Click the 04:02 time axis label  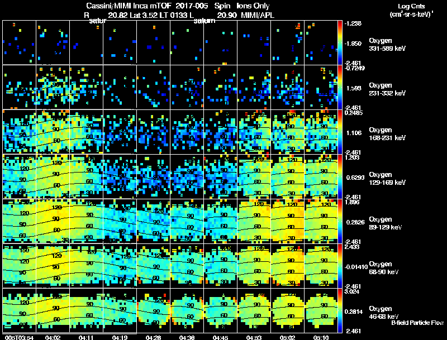click(53, 337)
